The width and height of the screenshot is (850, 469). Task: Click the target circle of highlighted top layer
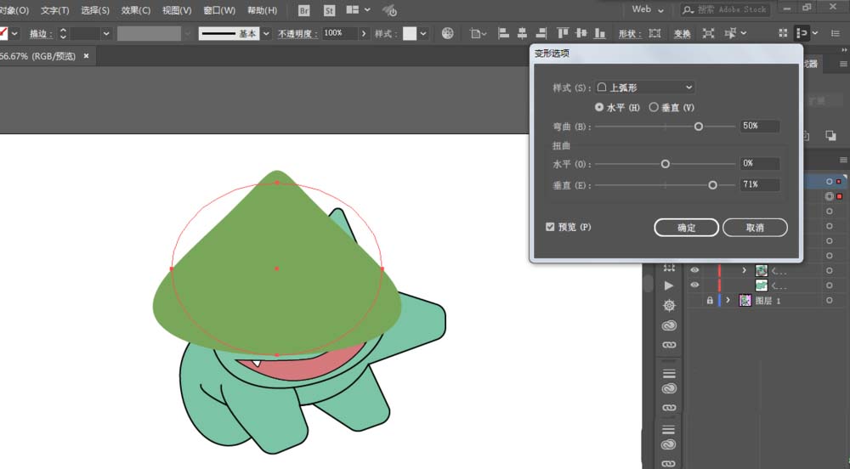pyautogui.click(x=830, y=182)
